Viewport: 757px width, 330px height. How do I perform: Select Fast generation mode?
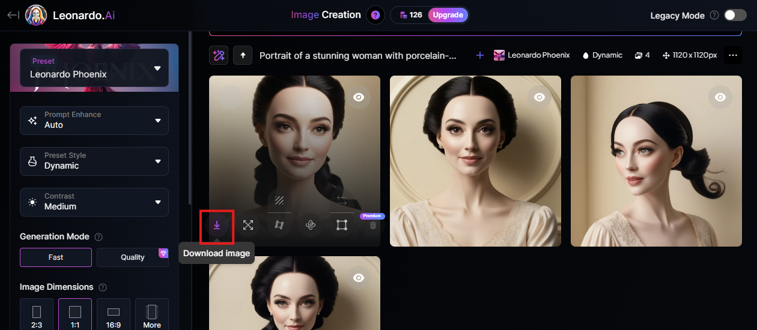[56, 257]
